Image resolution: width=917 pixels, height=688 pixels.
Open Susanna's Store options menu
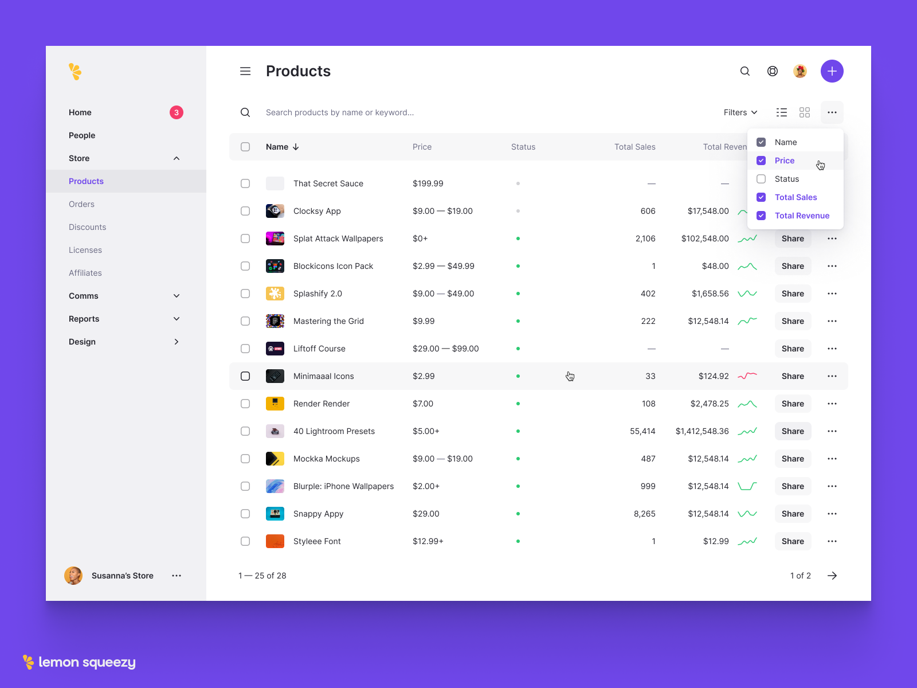point(177,576)
